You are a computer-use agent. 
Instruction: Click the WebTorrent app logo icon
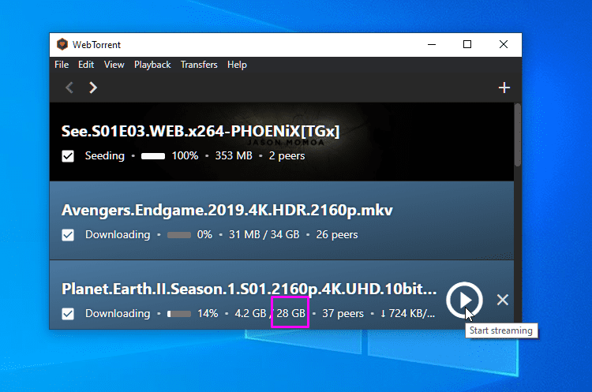(x=62, y=44)
